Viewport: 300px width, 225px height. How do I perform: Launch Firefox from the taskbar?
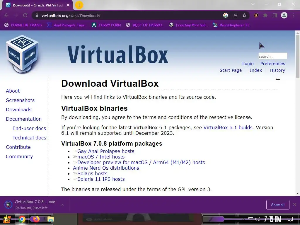(x=36, y=219)
